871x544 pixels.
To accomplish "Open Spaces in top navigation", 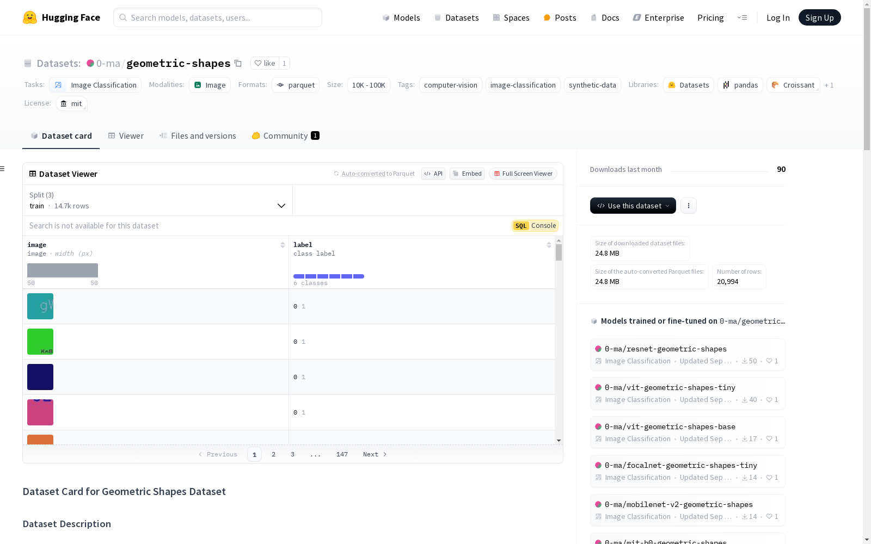I will pyautogui.click(x=511, y=17).
